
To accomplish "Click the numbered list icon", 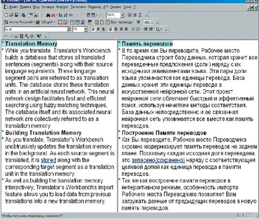I will tap(134, 29).
